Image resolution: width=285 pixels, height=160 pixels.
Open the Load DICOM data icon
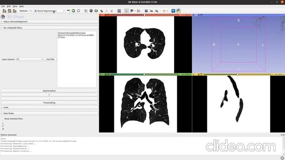click(x=9, y=11)
